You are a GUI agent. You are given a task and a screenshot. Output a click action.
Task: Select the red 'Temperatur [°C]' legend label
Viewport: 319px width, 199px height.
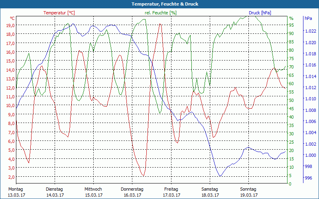59,13
